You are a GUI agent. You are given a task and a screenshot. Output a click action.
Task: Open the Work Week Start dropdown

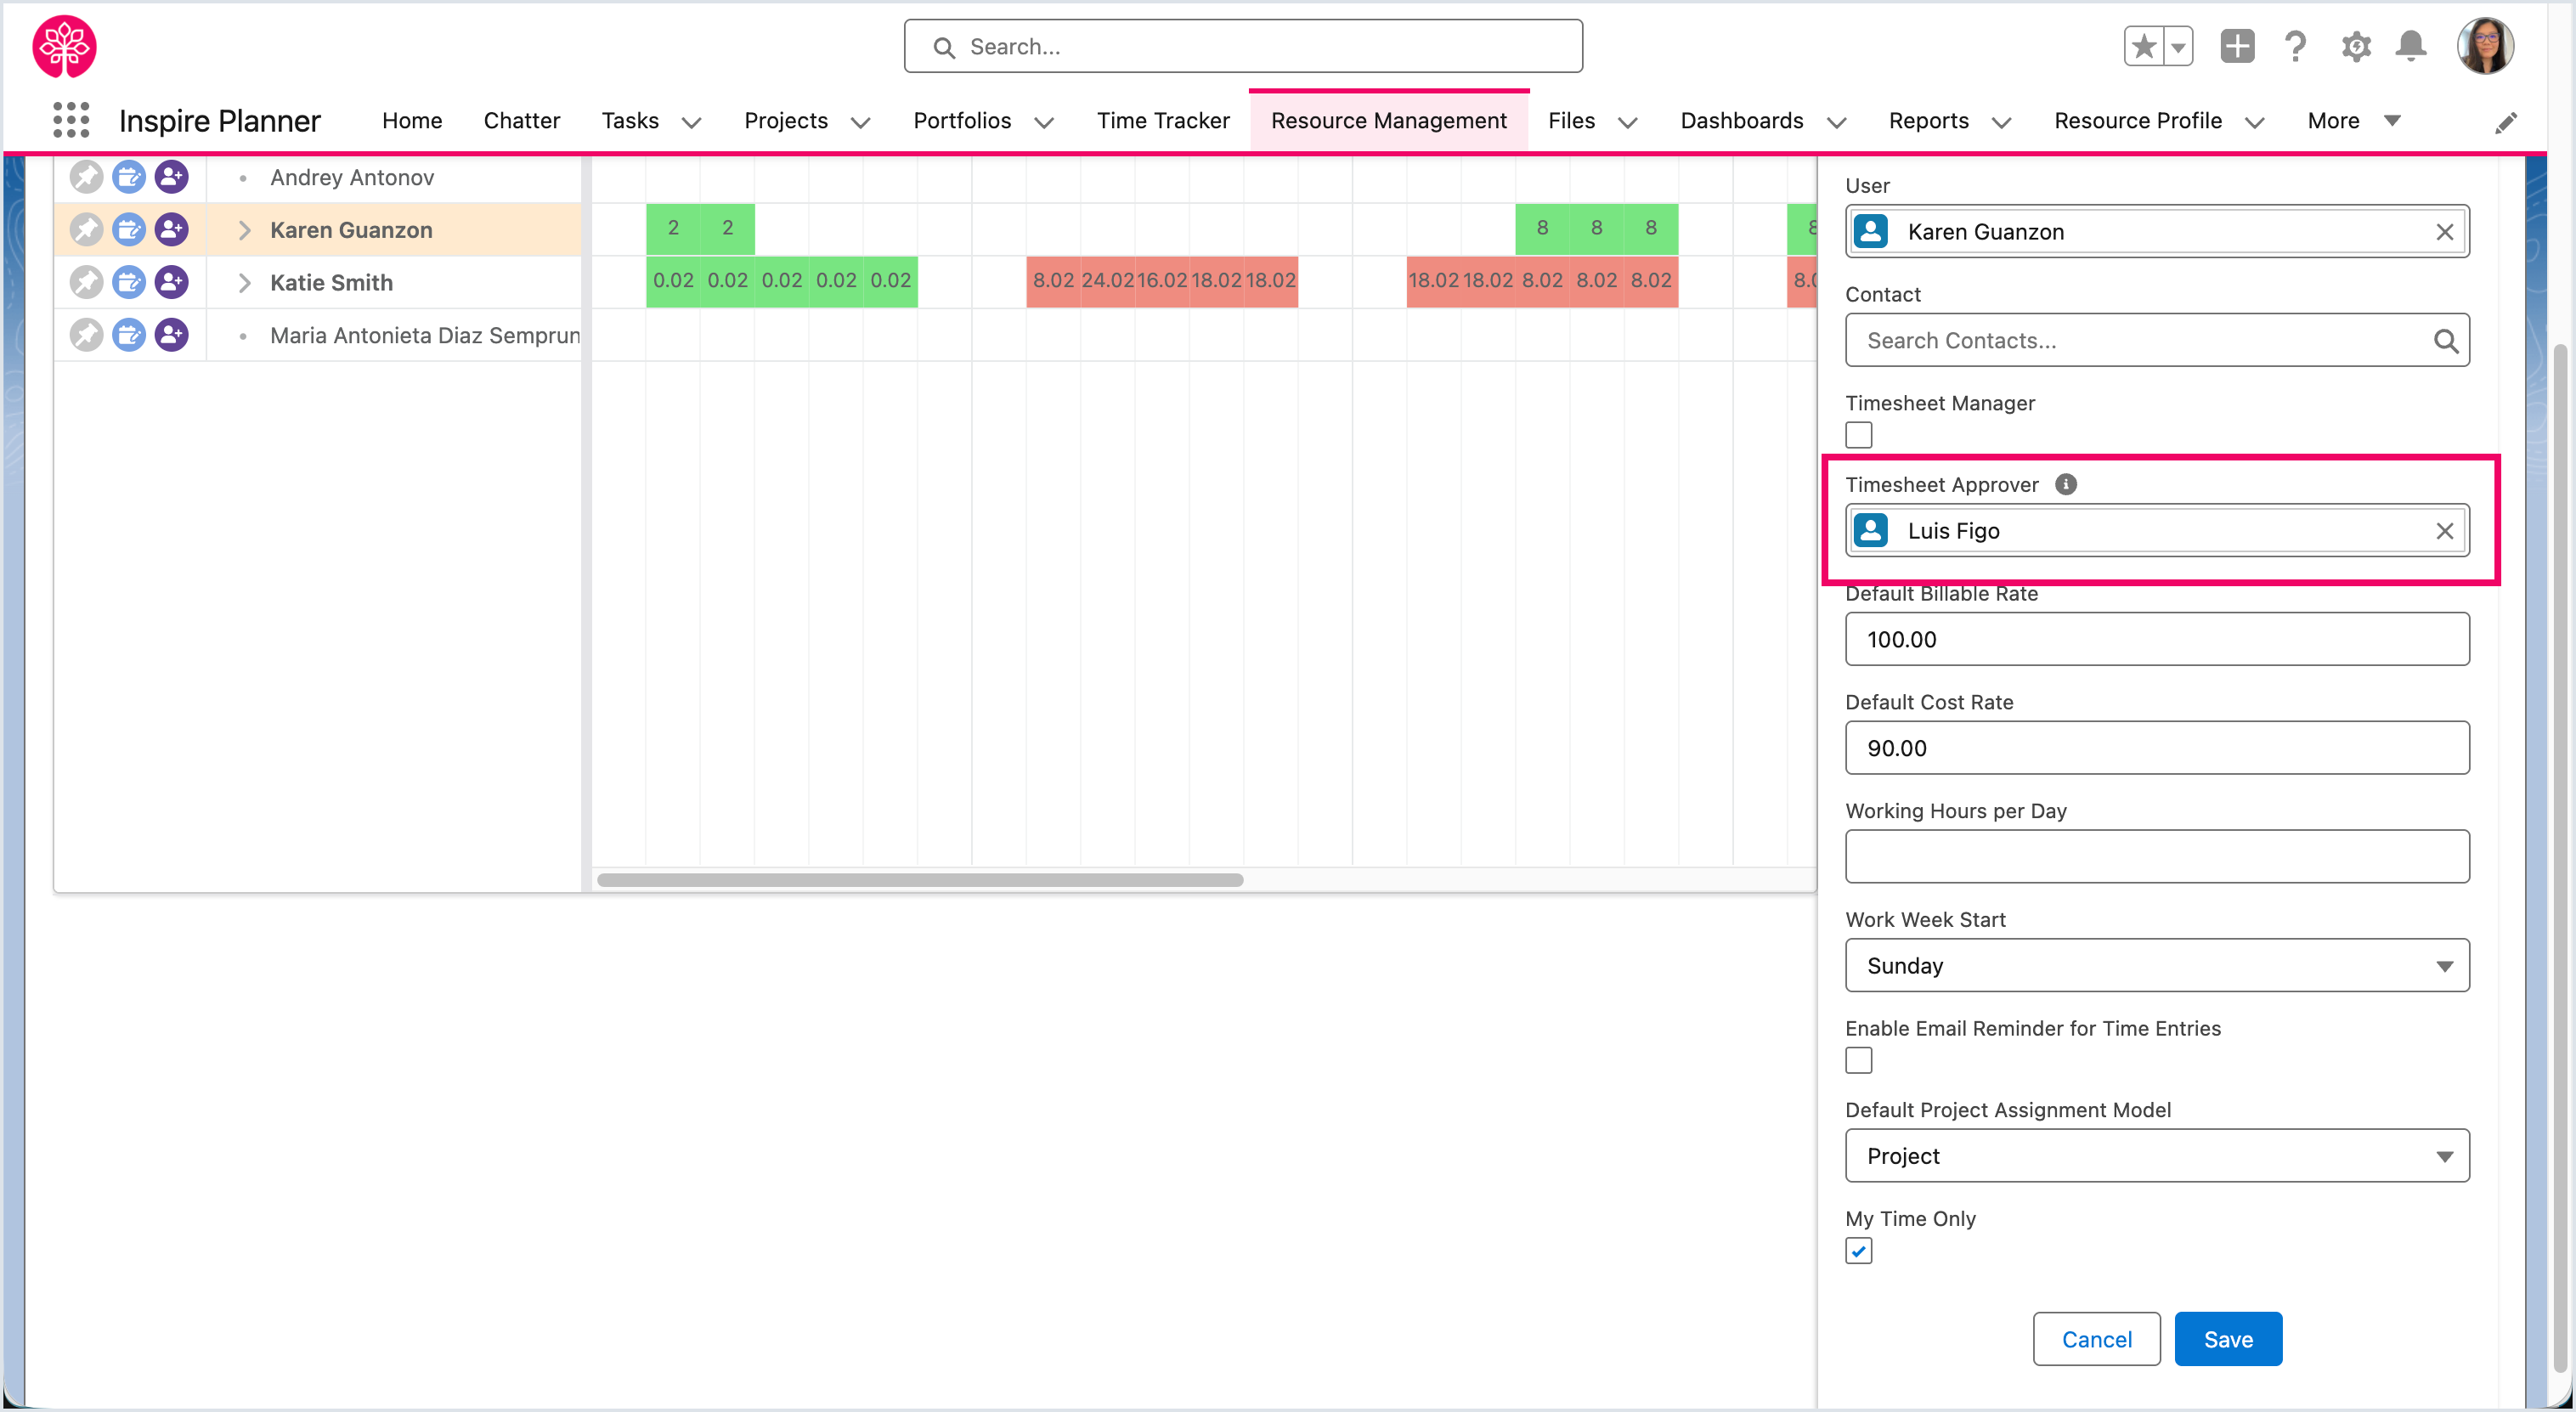coord(2156,965)
